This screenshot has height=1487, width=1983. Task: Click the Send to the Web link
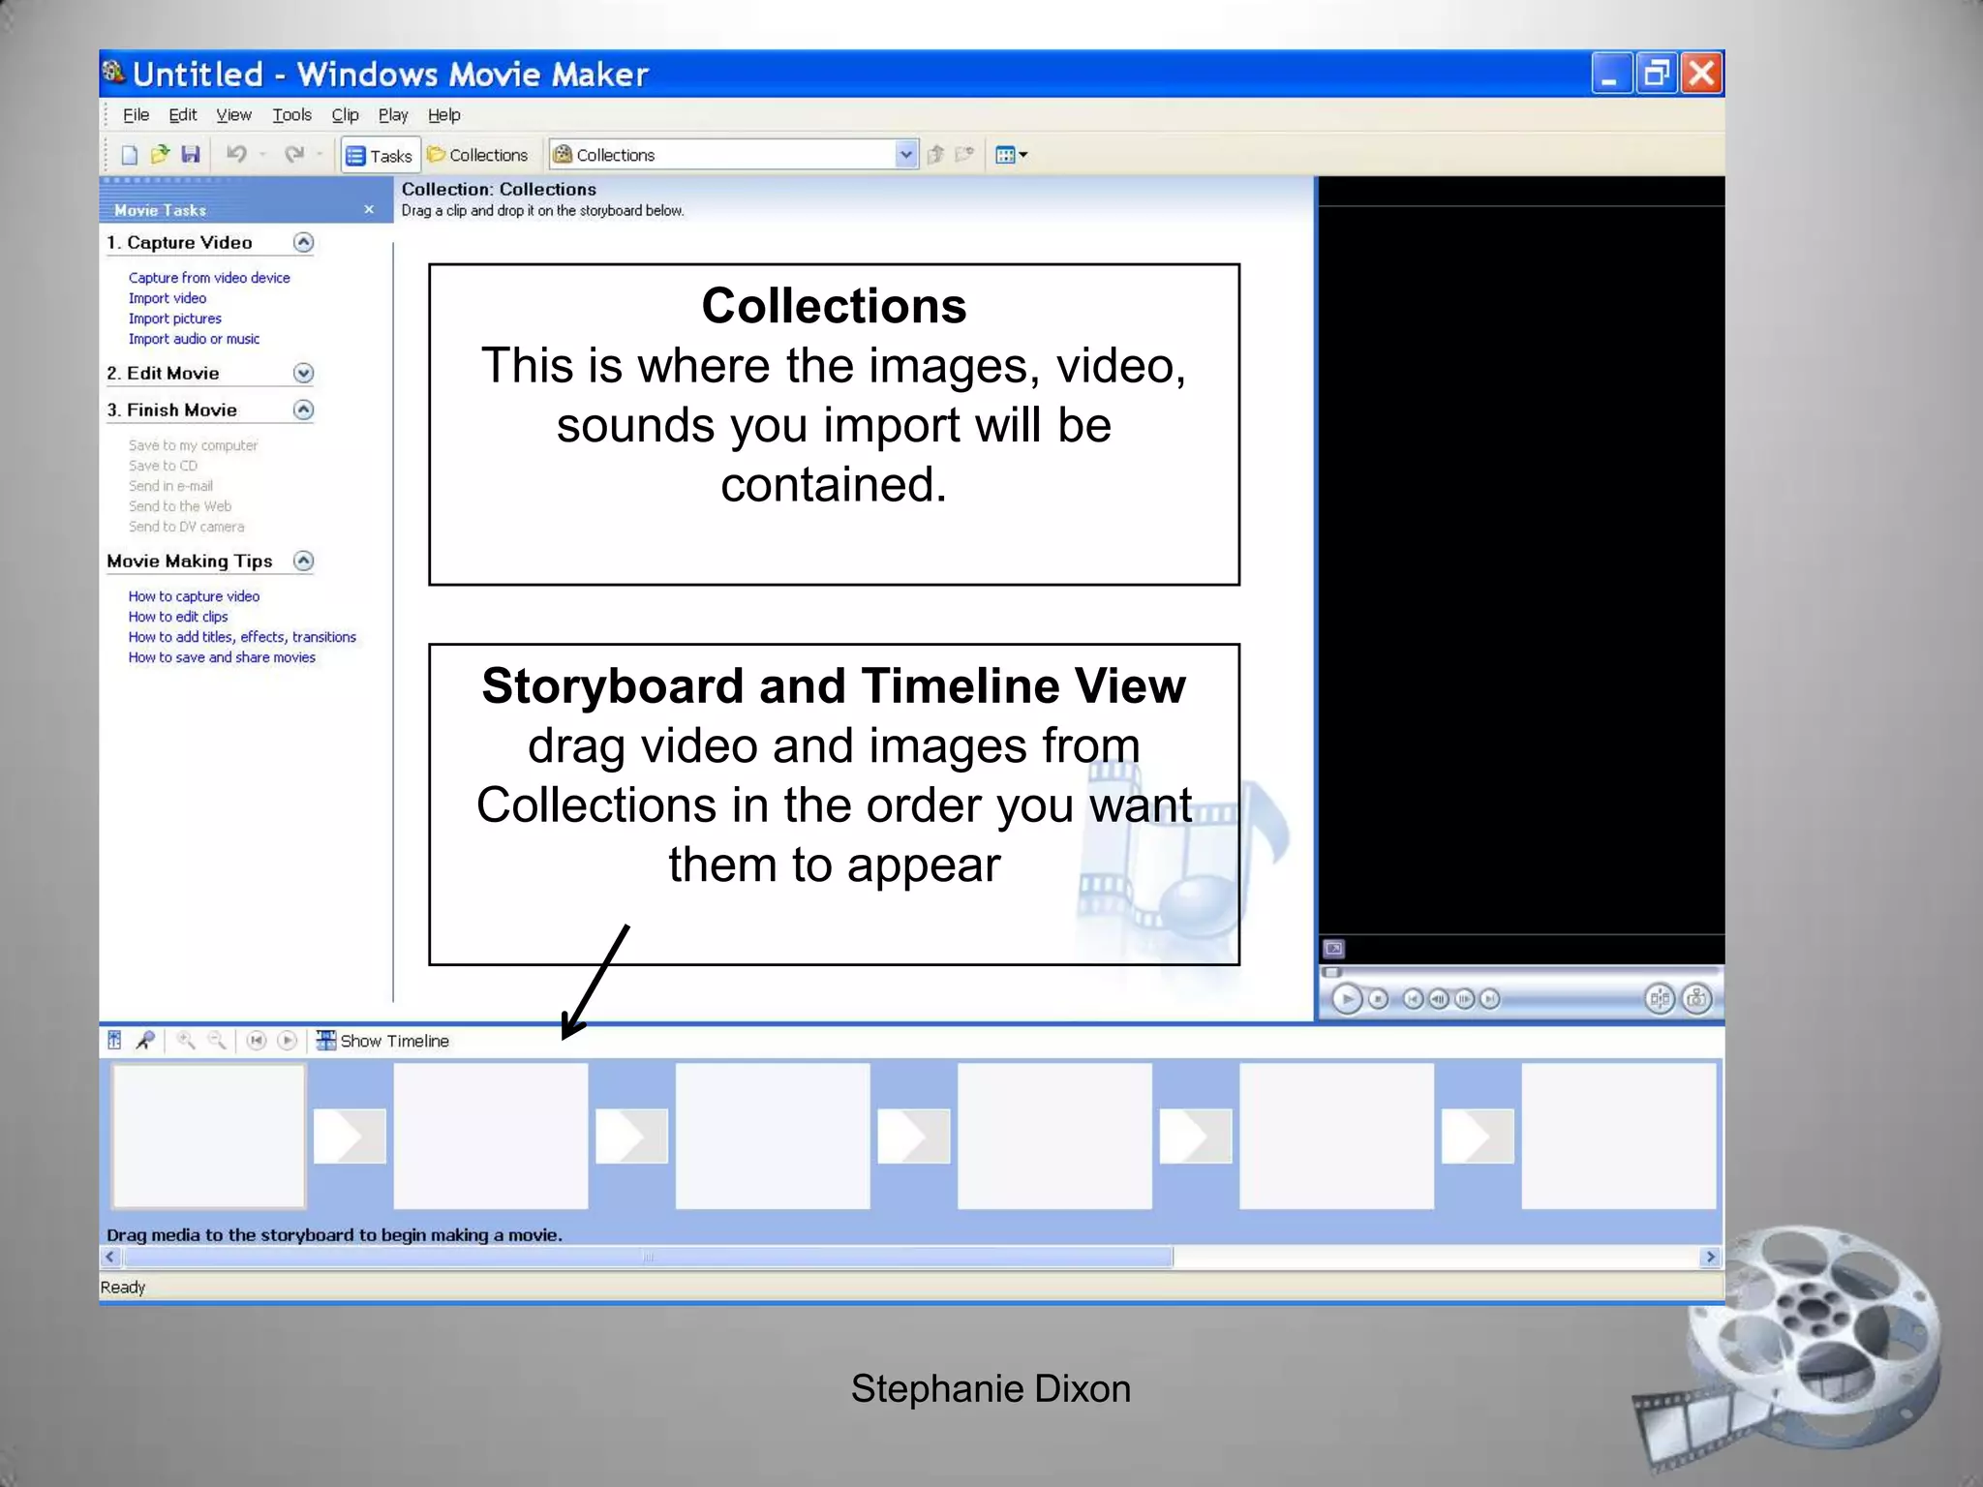tap(180, 506)
